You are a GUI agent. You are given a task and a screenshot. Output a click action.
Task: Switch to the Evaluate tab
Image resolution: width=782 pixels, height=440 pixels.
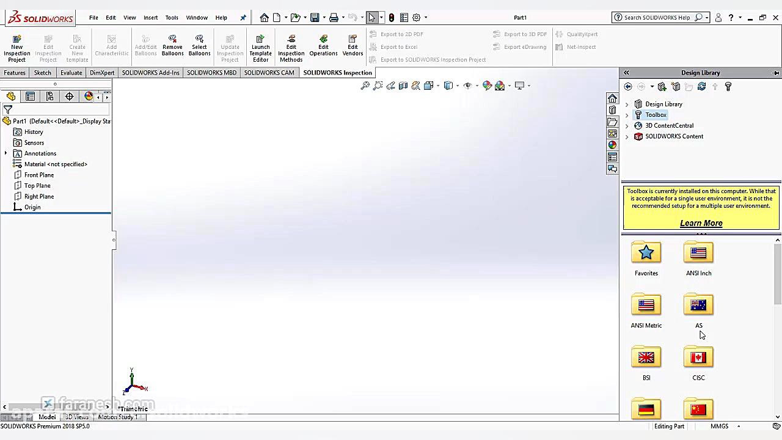(71, 73)
